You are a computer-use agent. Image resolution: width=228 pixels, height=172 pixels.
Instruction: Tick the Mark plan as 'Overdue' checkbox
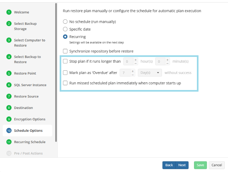tap(65, 73)
